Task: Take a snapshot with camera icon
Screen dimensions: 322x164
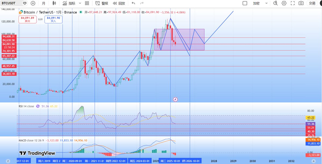Action: (301, 3)
